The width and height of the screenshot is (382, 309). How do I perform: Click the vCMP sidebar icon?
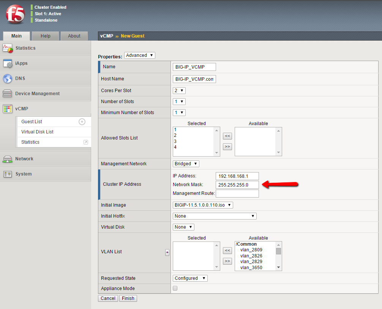click(x=8, y=109)
